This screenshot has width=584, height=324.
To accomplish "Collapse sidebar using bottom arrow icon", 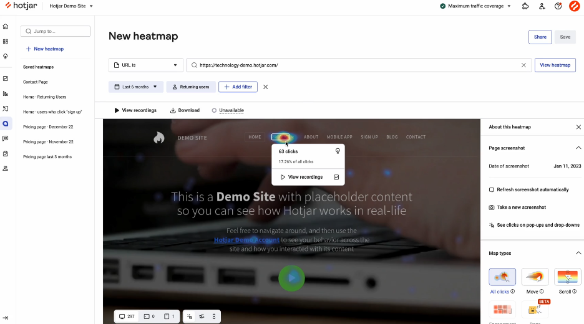I will pos(6,318).
